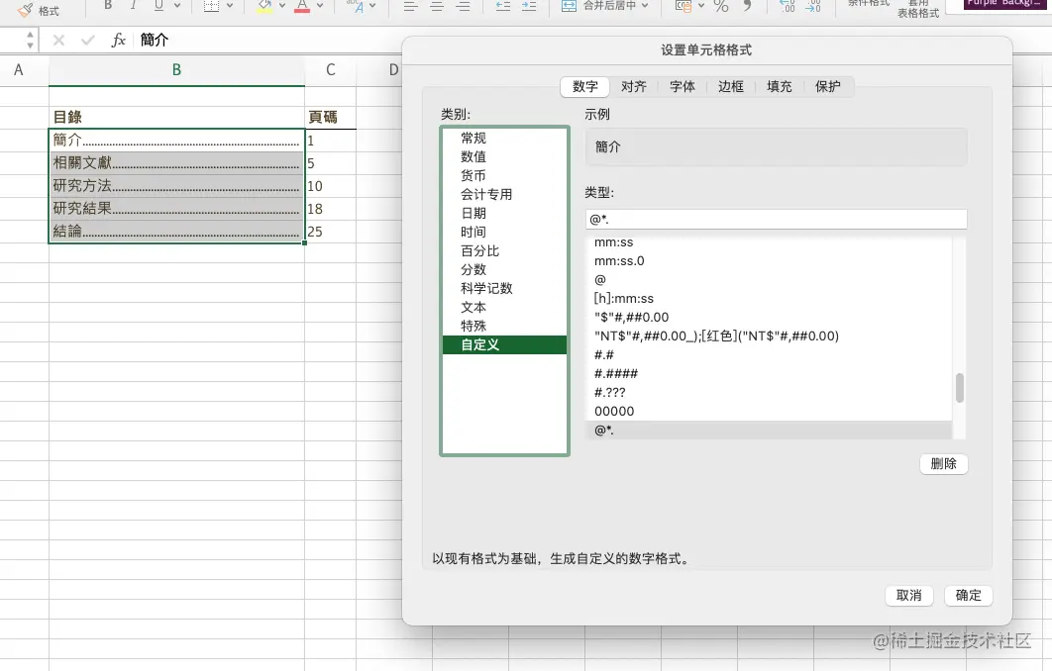This screenshot has width=1052, height=671.
Task: Apply the red font color
Action: point(302,6)
